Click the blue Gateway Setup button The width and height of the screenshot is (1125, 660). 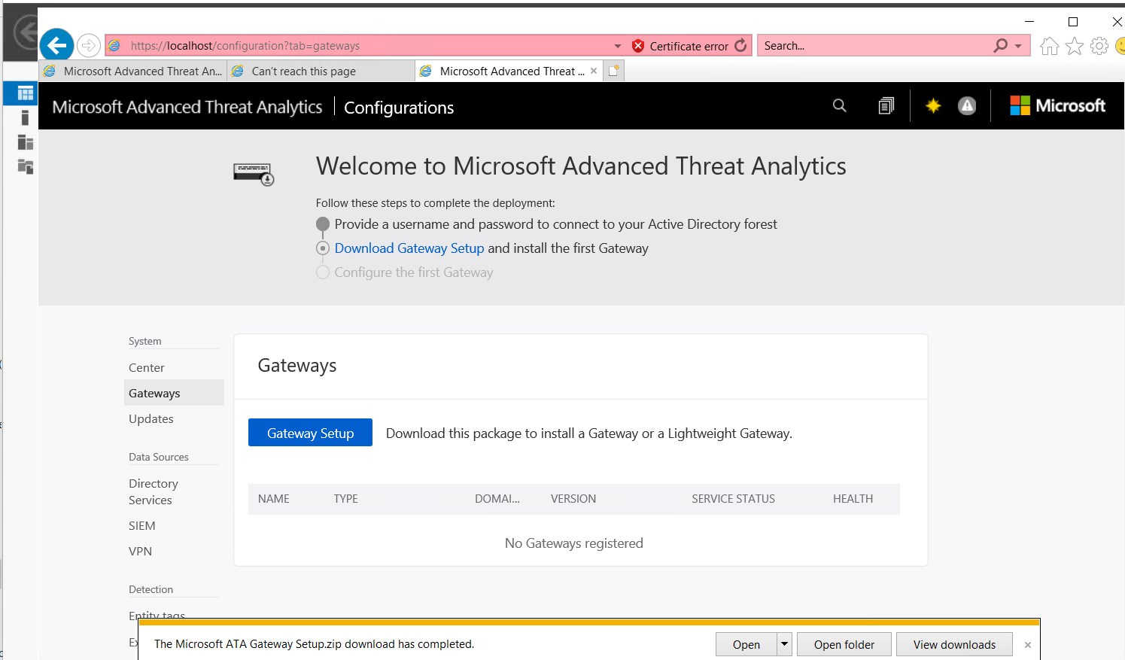(310, 433)
